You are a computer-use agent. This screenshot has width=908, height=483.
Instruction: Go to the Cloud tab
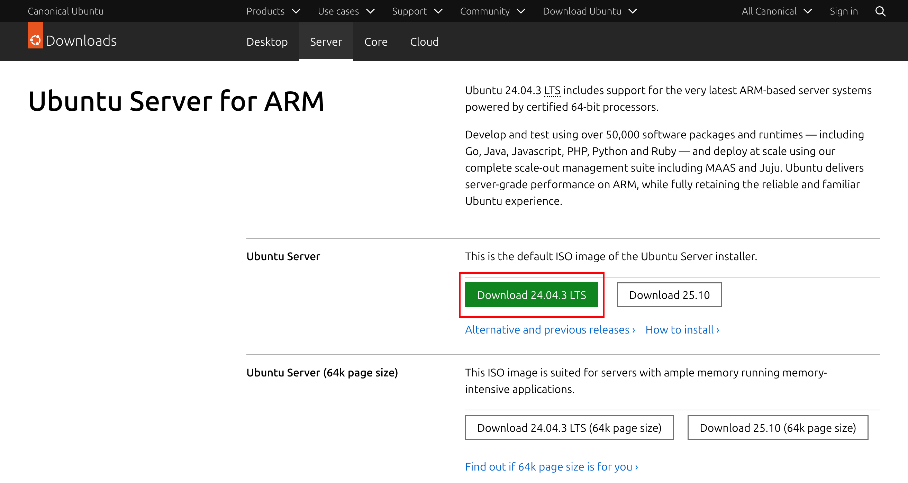[x=424, y=42]
